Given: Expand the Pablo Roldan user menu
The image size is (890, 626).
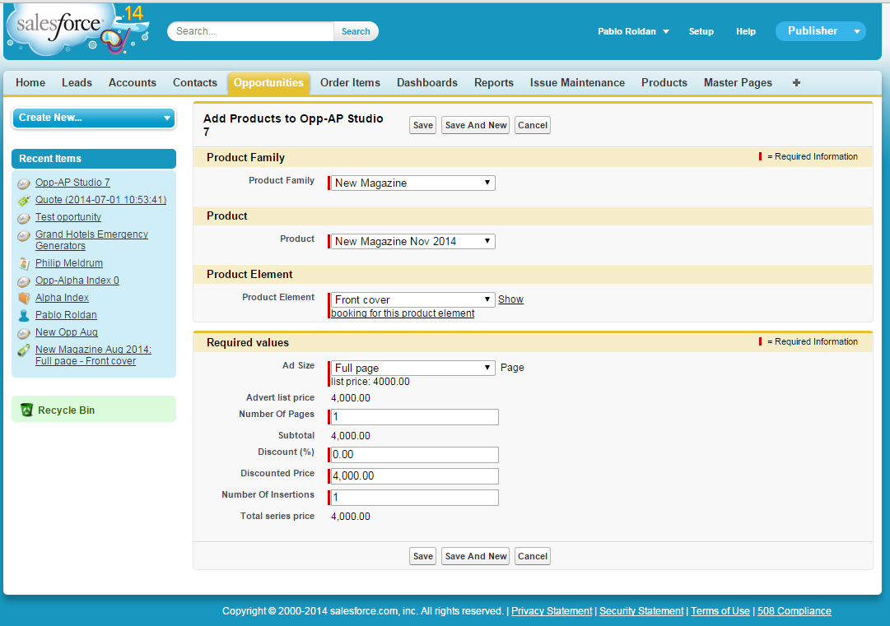Looking at the screenshot, I should tap(633, 31).
